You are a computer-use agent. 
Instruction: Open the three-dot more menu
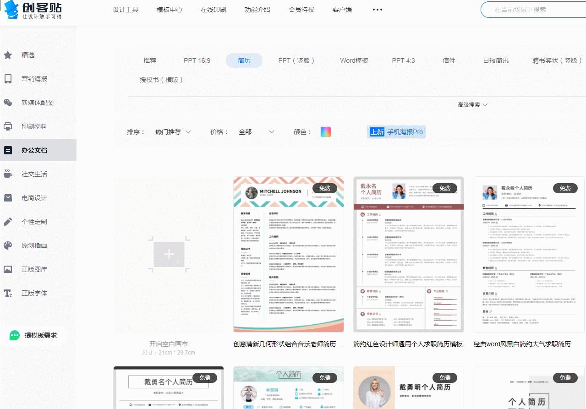pyautogui.click(x=378, y=10)
